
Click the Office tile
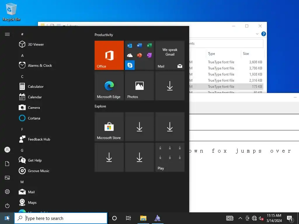click(x=109, y=55)
